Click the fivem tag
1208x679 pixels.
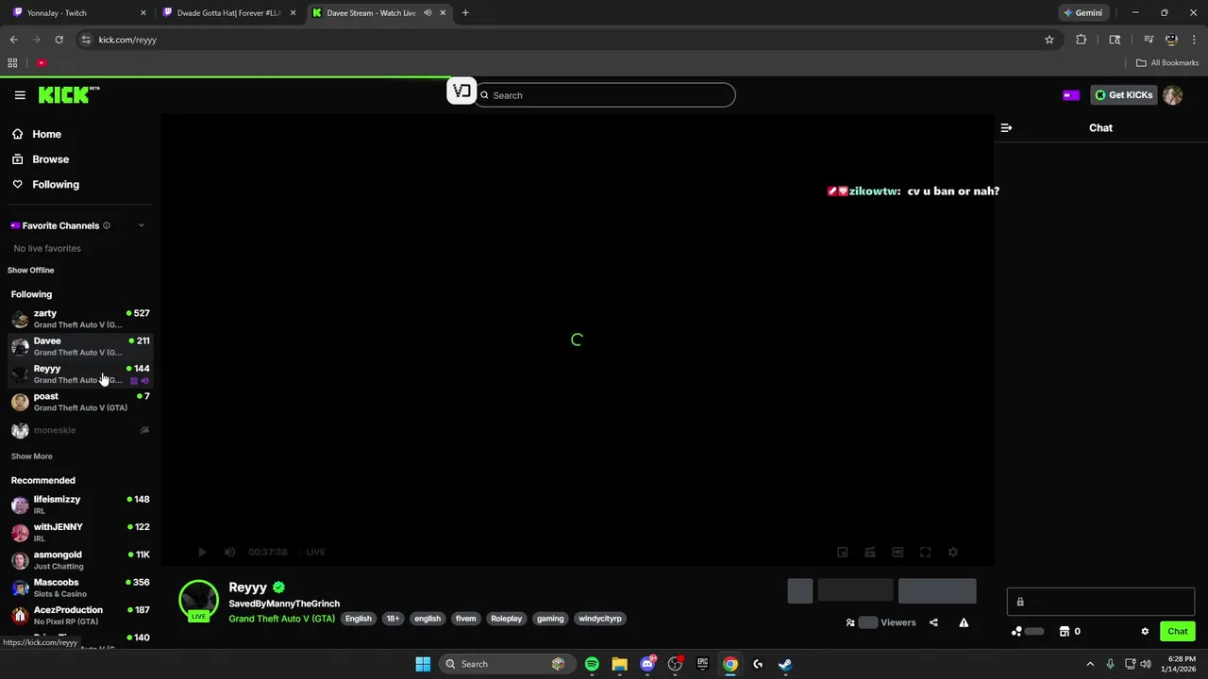pyautogui.click(x=465, y=619)
